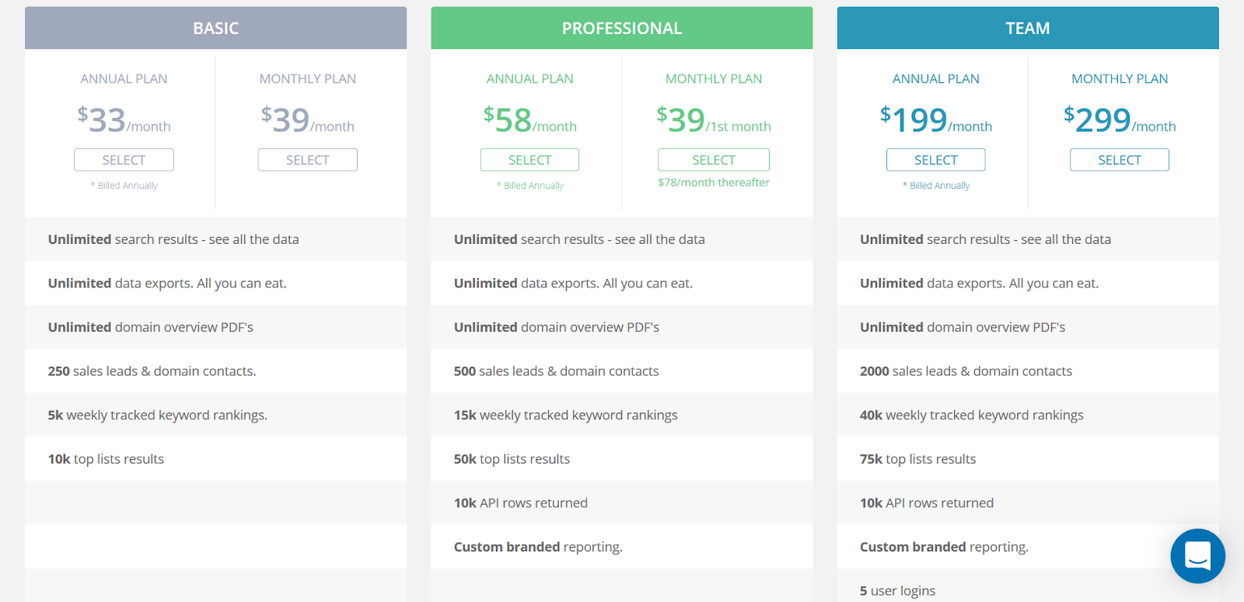Click Team 40k weekly tracked keywords row
This screenshot has height=602, width=1244.
1028,415
